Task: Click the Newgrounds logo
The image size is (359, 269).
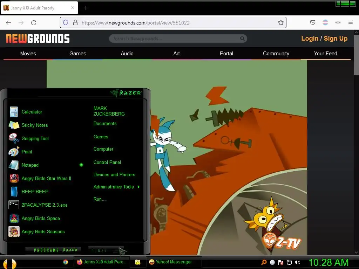Action: (x=38, y=39)
